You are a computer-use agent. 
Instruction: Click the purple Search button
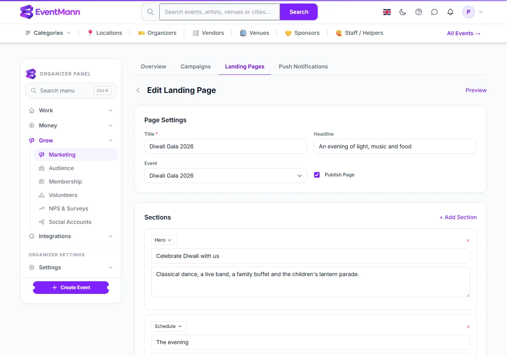pyautogui.click(x=299, y=12)
